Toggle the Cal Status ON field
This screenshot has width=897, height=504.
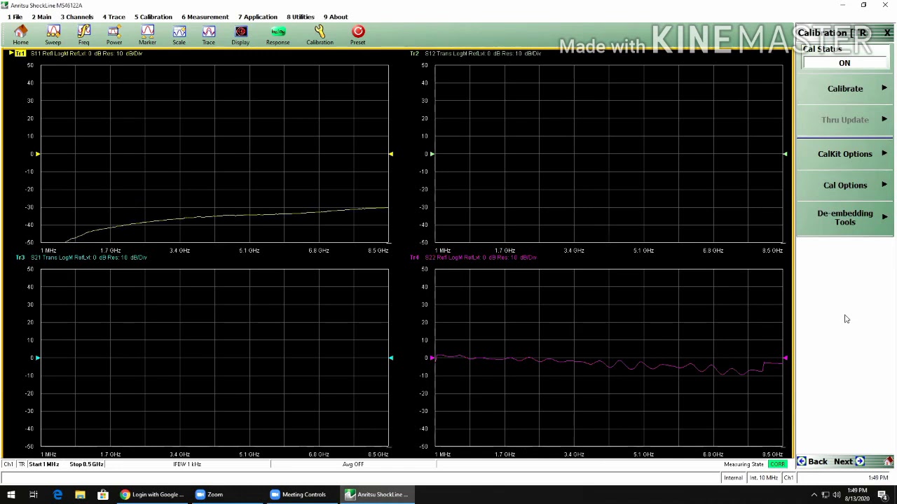pyautogui.click(x=844, y=63)
